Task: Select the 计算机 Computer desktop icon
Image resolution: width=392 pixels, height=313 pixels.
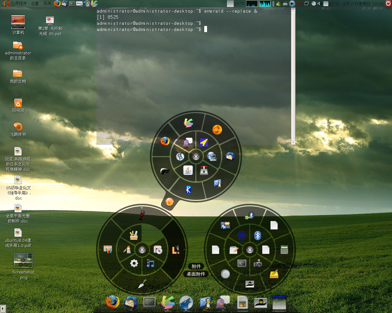Action: 18,25
